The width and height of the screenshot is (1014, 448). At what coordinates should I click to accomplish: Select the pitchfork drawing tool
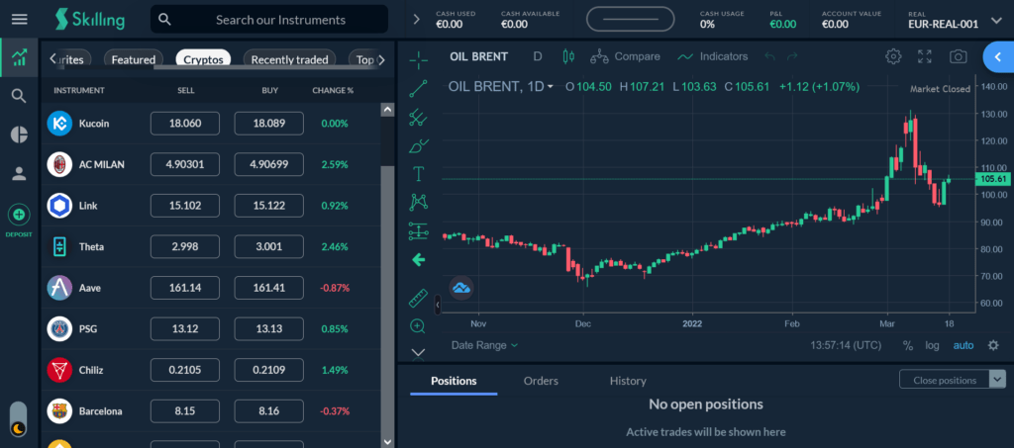(419, 117)
